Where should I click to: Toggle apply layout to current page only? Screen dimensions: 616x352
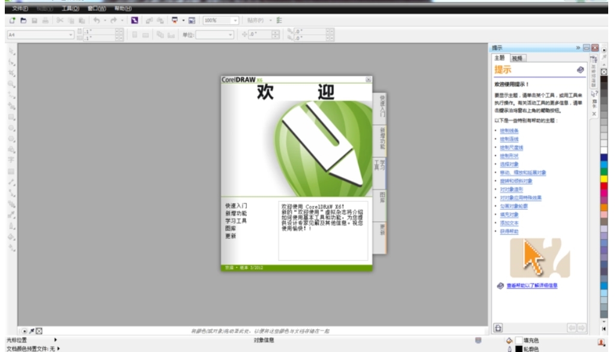[x=171, y=35]
